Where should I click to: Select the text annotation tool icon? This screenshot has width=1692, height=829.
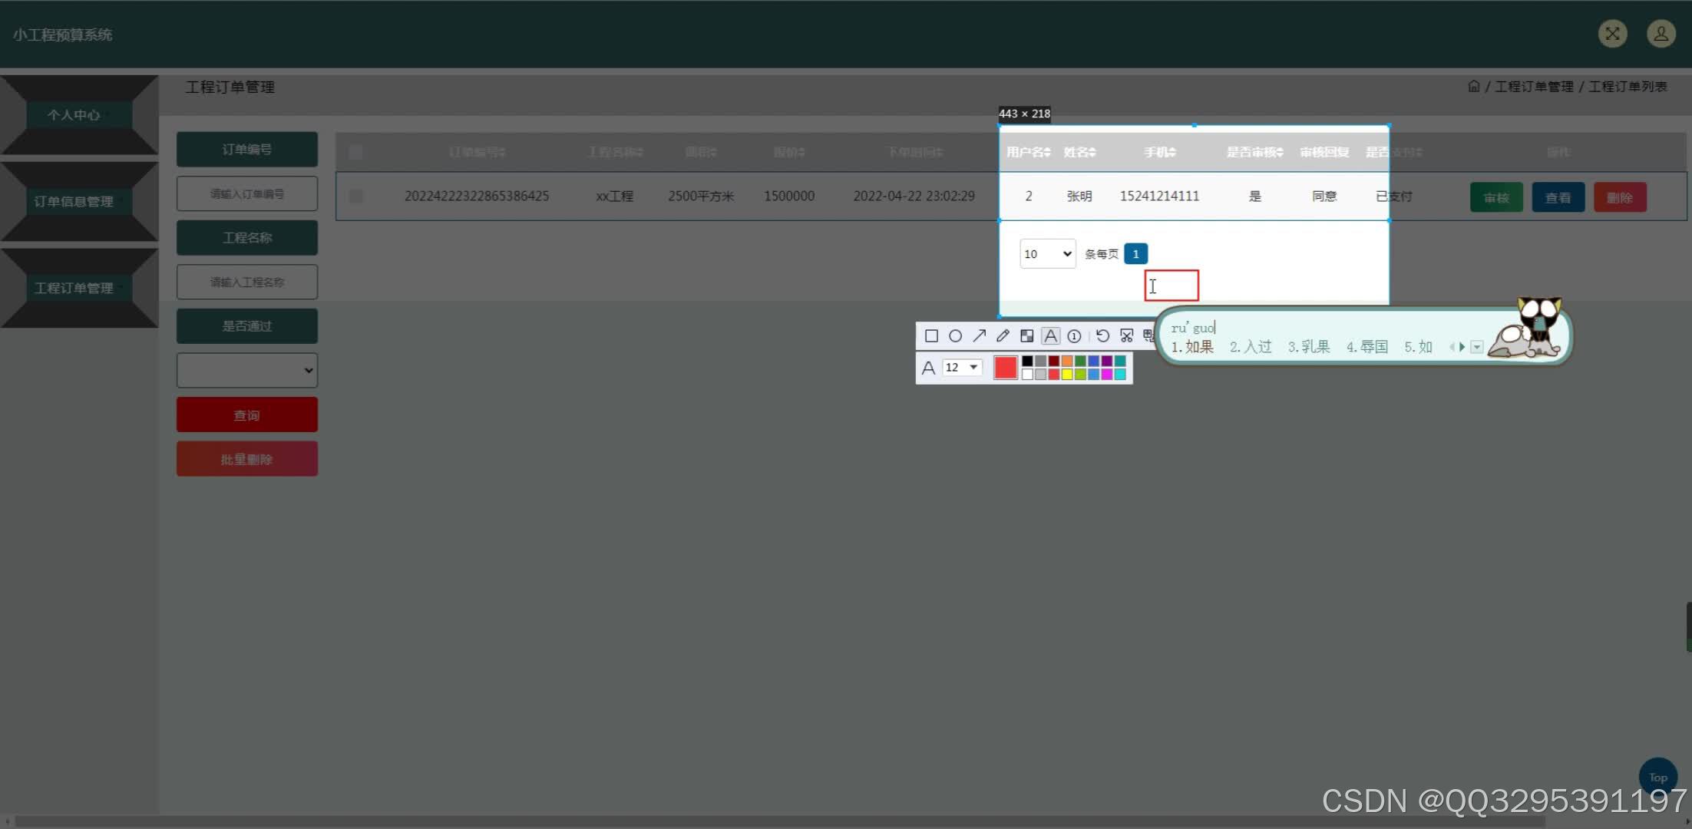tap(1050, 335)
